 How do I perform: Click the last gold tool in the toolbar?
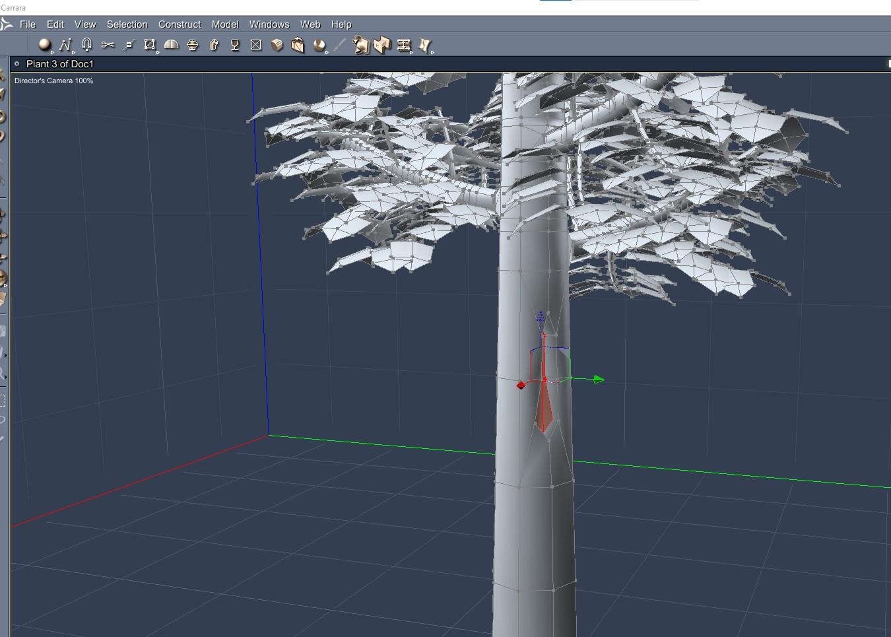[425, 45]
